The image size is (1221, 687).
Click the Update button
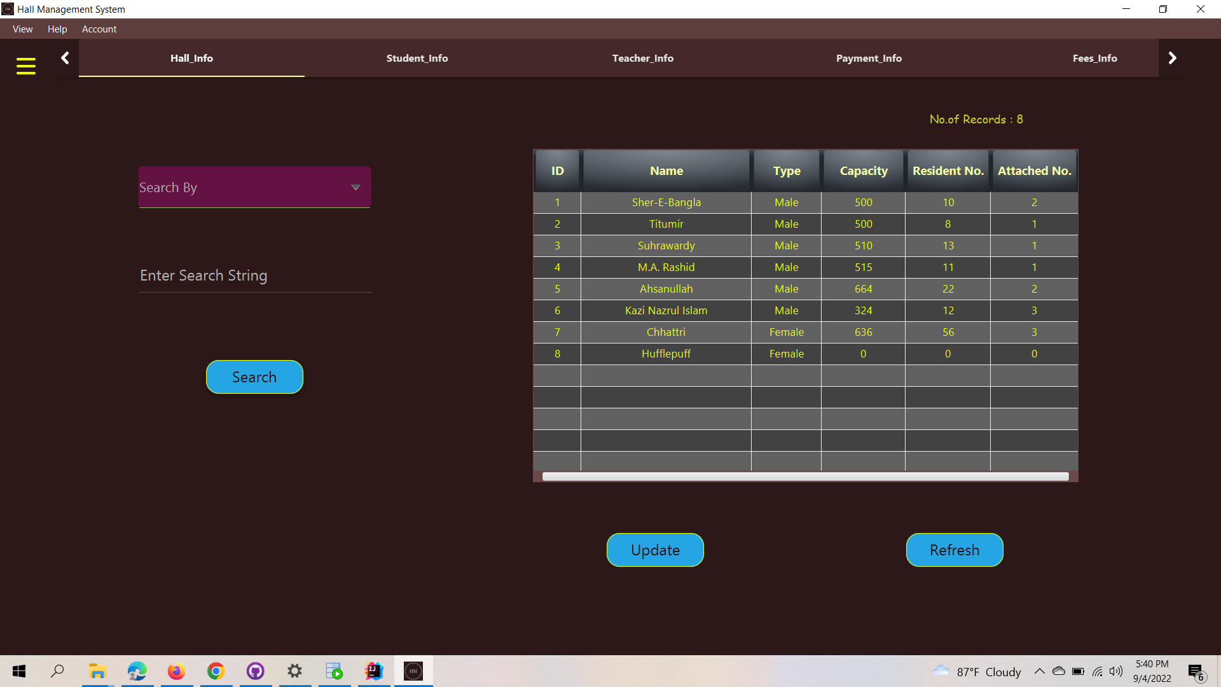(655, 550)
